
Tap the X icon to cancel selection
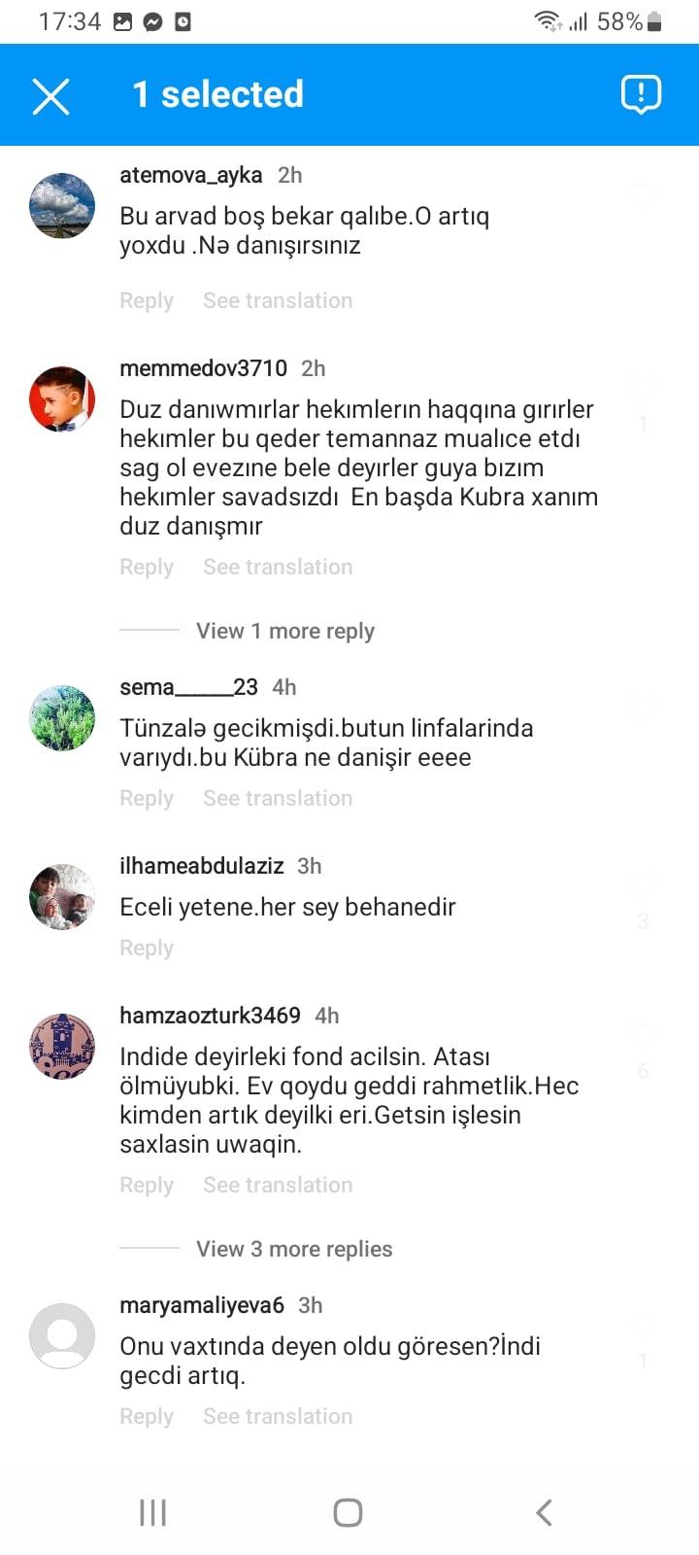coord(50,96)
